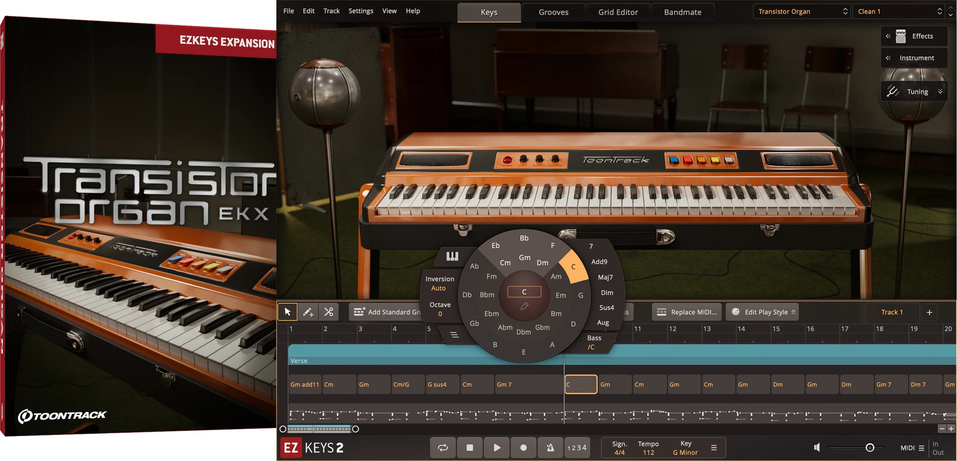This screenshot has width=957, height=461.
Task: Open the Edit menu
Action: coord(308,11)
